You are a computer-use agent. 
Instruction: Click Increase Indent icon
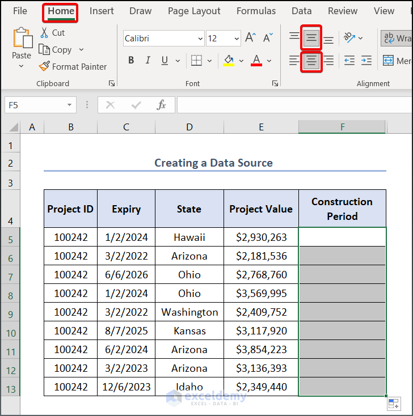[366, 61]
